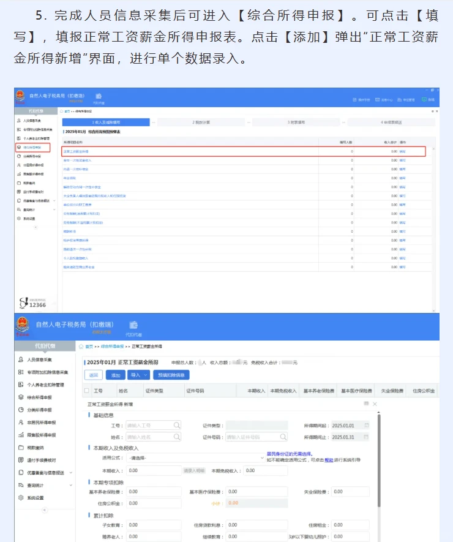Click 代扣代缴 wallet icon in 正常工资薪金所得 page header

[133, 325]
